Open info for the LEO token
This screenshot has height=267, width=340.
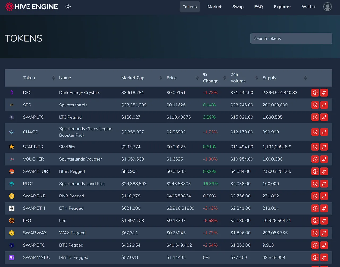[315, 221]
